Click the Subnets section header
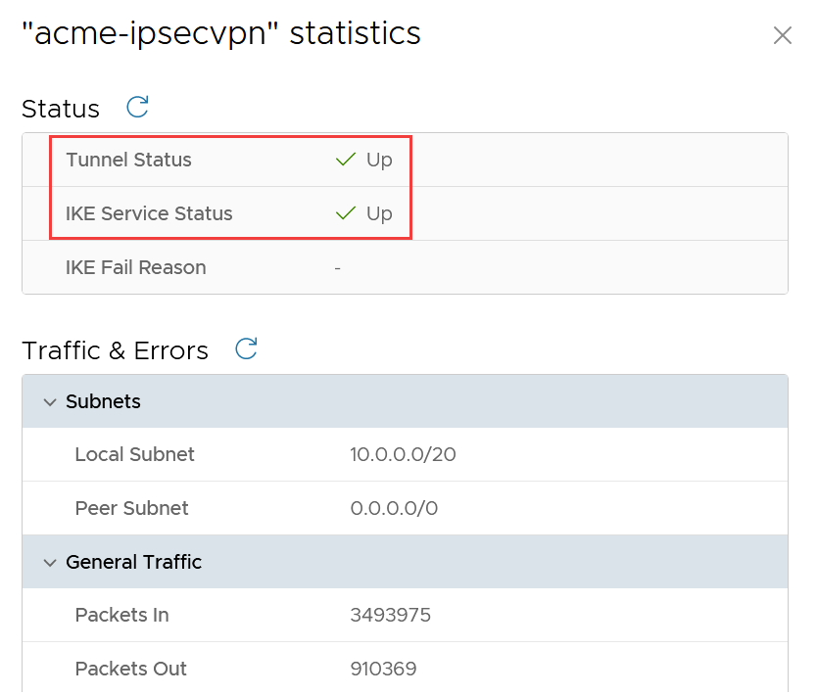The height and width of the screenshot is (695, 818). pos(103,401)
